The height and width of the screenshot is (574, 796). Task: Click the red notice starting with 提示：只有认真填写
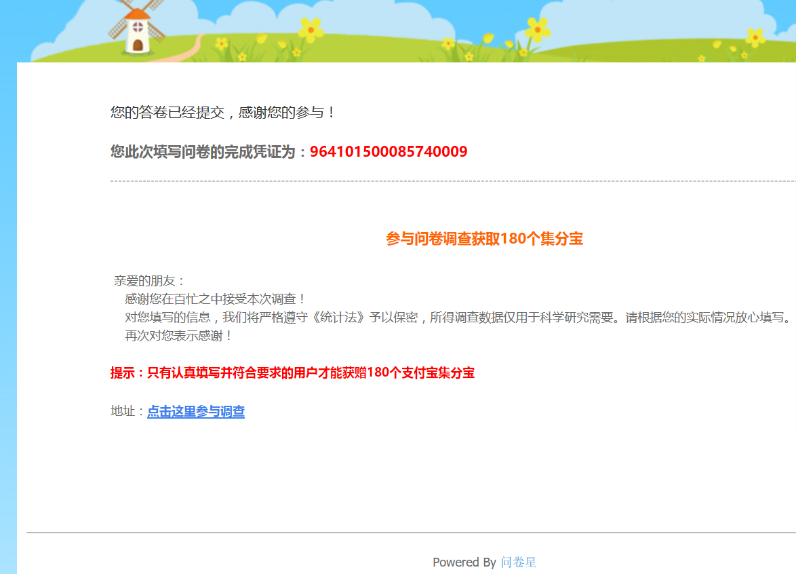[x=292, y=373]
